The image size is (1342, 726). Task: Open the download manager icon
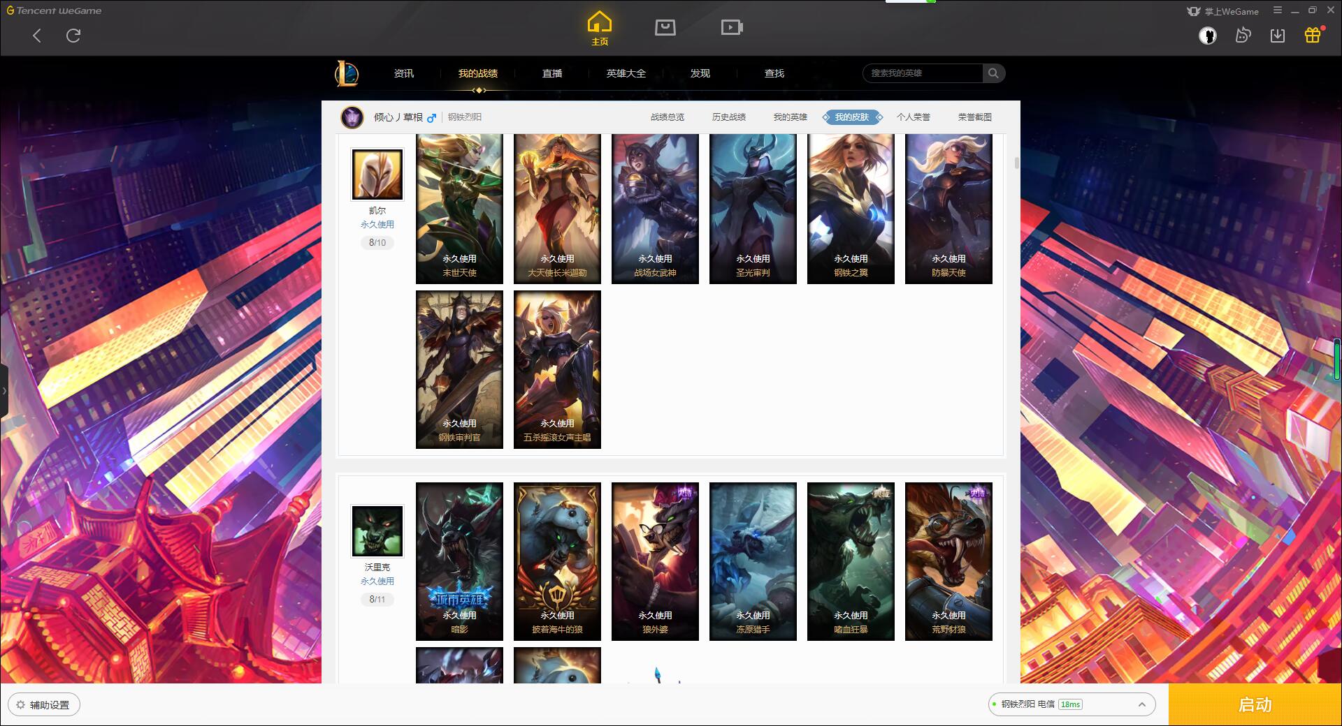pos(1277,36)
